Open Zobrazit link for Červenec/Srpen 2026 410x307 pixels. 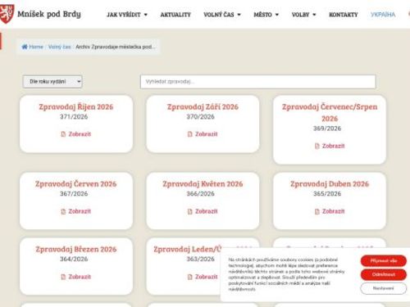[333, 146]
